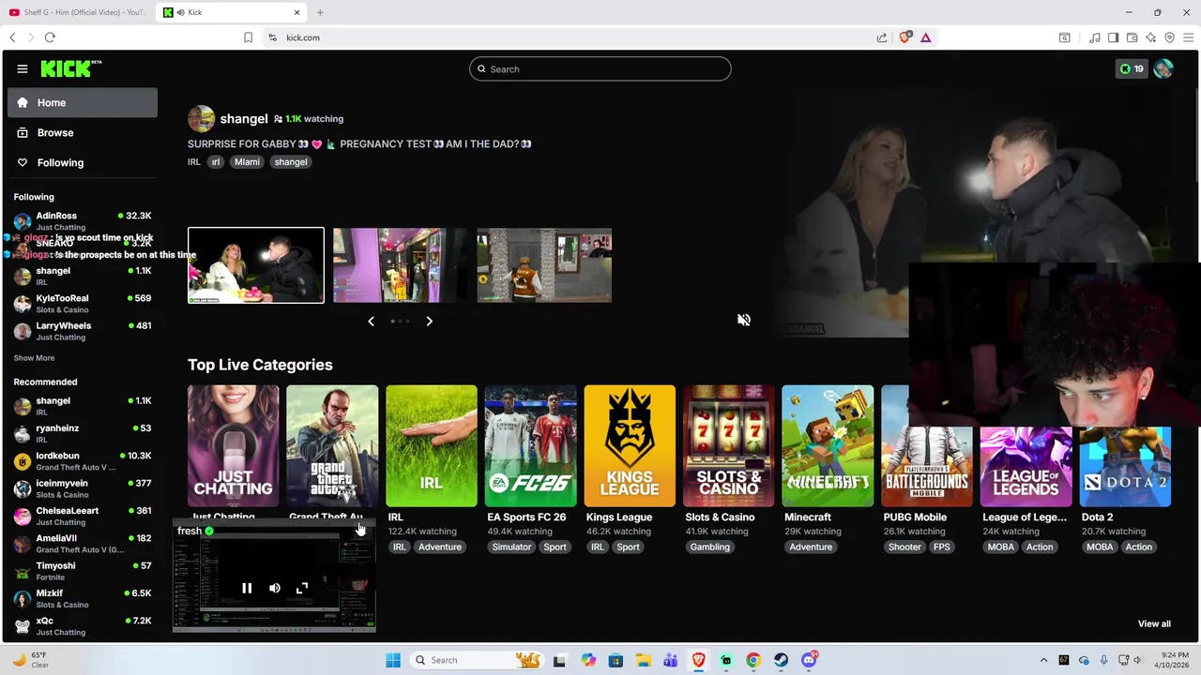Screen dimensions: 1201x675
Task: Click the Search input field
Action: point(600,68)
